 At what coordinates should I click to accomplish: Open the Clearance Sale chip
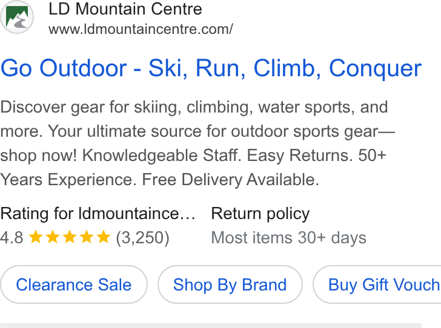click(74, 284)
